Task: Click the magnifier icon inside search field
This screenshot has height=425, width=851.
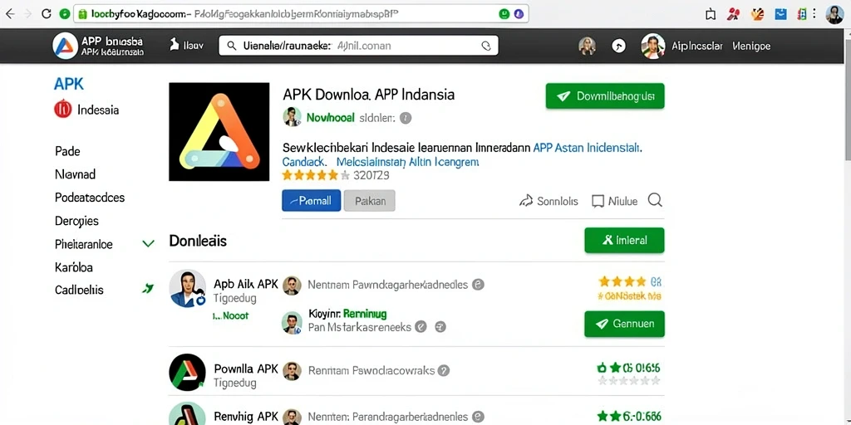Action: 232,46
